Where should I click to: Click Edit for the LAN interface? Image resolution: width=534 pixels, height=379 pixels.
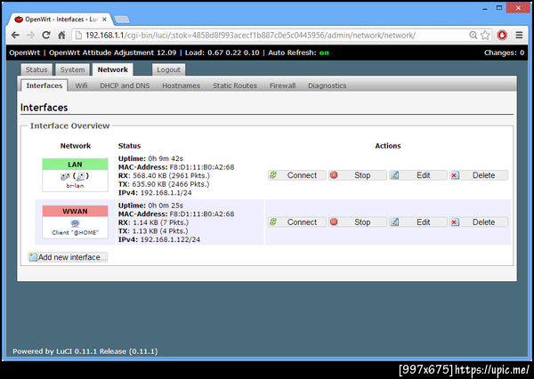[418, 175]
